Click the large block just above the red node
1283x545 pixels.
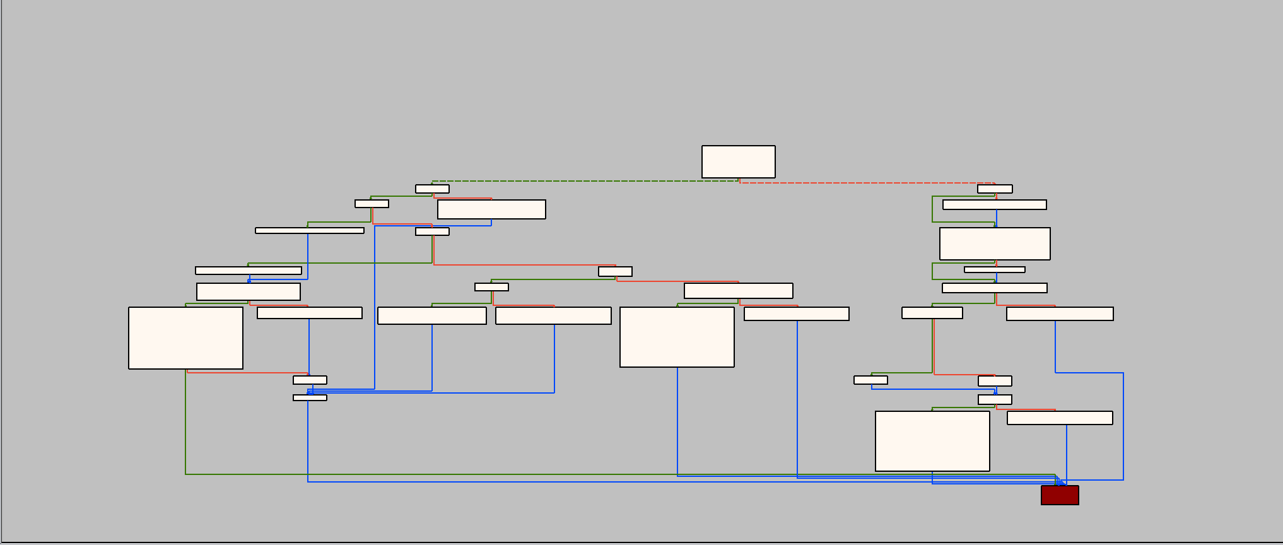(932, 441)
